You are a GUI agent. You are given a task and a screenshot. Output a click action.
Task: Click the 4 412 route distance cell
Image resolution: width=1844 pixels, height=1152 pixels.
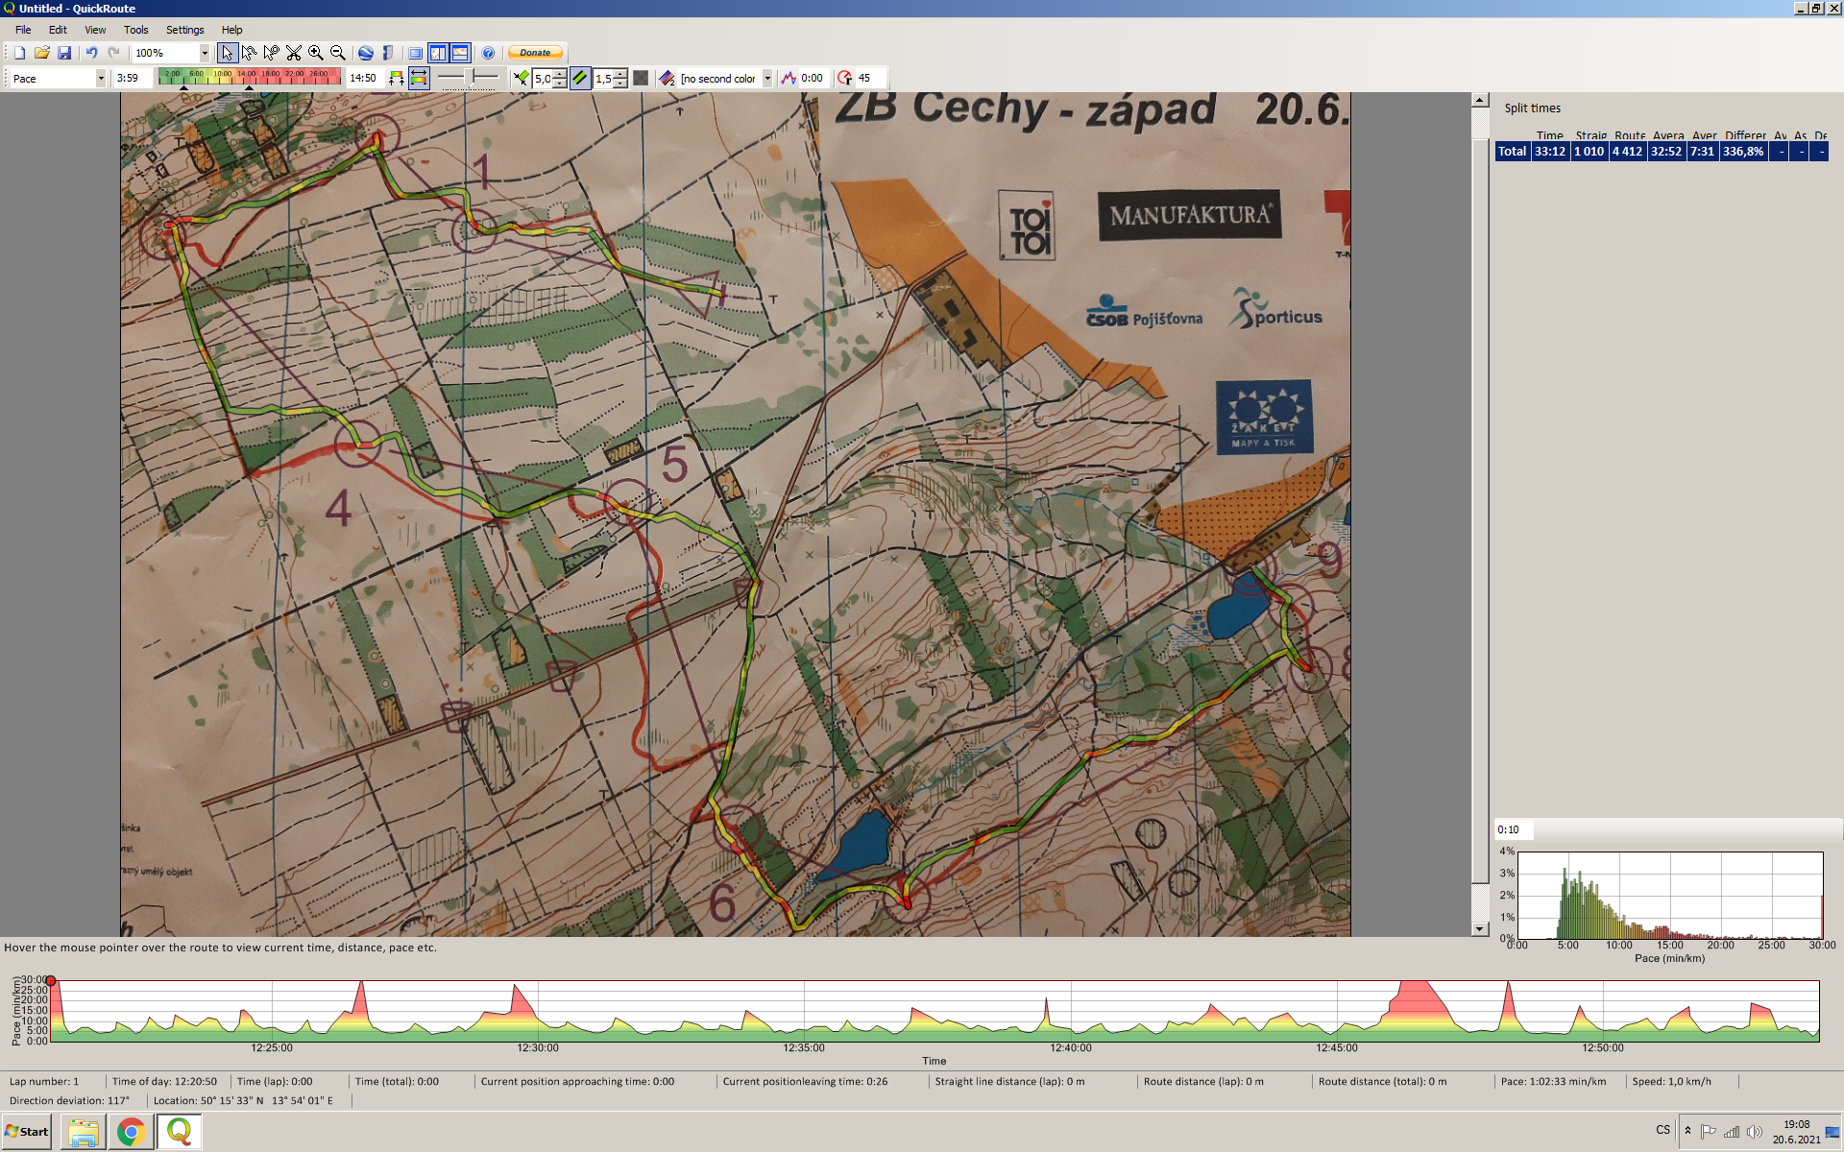point(1627,152)
